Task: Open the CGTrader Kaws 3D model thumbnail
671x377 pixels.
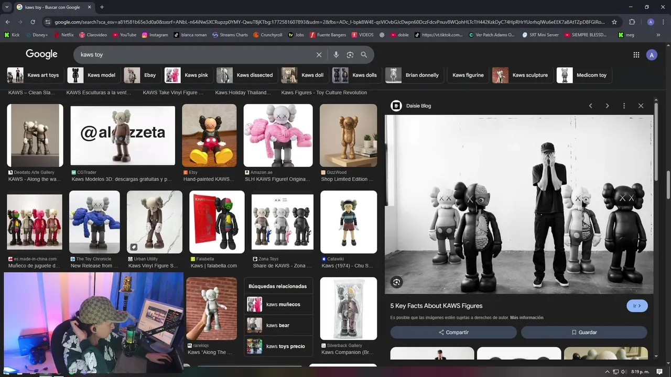Action: [x=123, y=135]
